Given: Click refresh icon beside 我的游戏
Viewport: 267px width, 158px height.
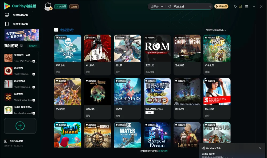Looking at the screenshot, I should tap(21, 46).
